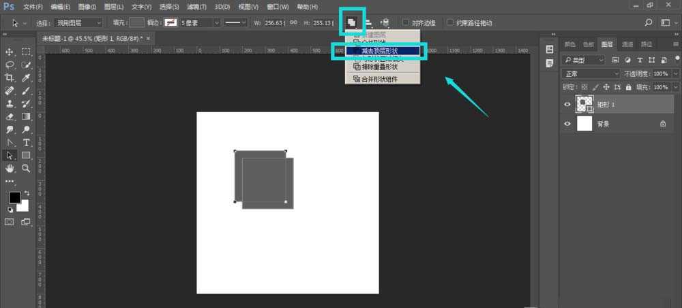Activate the Zoom tool
Screen dimensions: 682x308
(x=27, y=168)
